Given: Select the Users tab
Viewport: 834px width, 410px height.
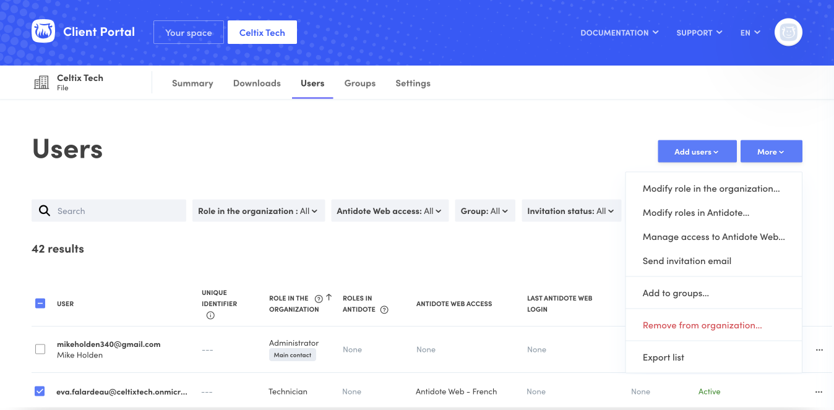Looking at the screenshot, I should (312, 83).
